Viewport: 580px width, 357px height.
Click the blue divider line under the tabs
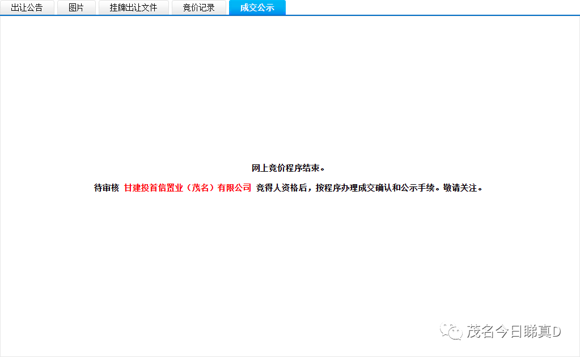(397, 15)
